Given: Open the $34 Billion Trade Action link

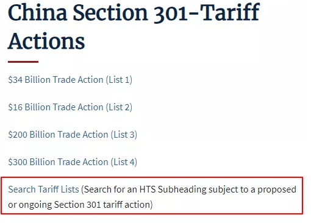Looking at the screenshot, I should pos(70,80).
